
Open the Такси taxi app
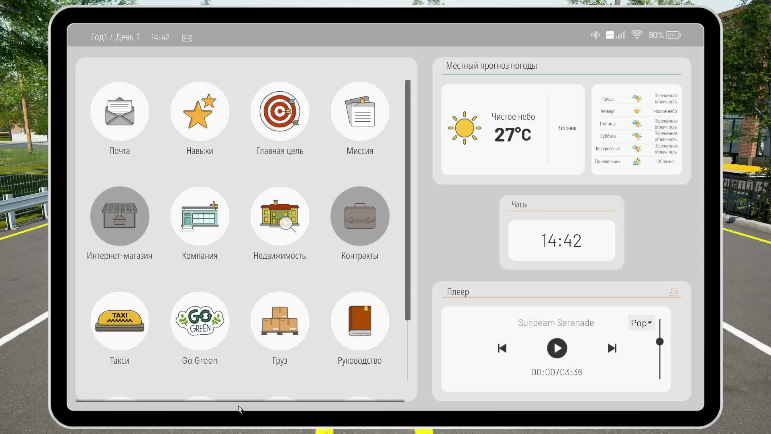[120, 321]
